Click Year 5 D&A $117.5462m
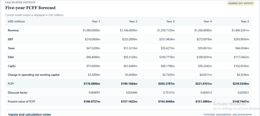This screenshot has height=116, width=260. pos(241,57)
